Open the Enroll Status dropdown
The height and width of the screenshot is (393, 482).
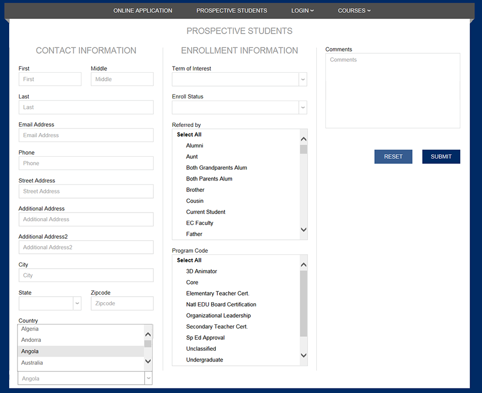(303, 108)
